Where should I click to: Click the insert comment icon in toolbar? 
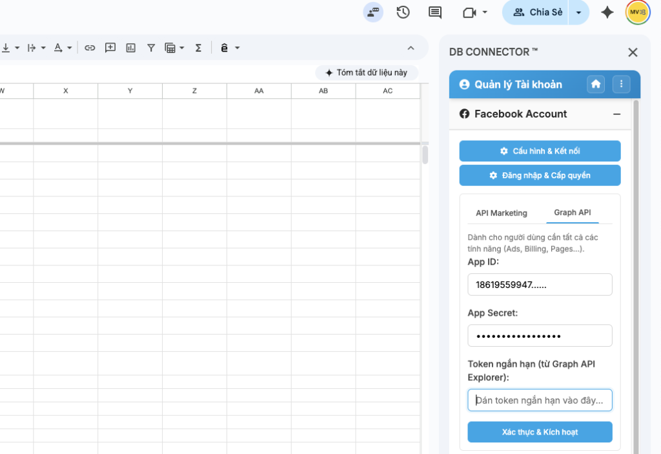(110, 48)
